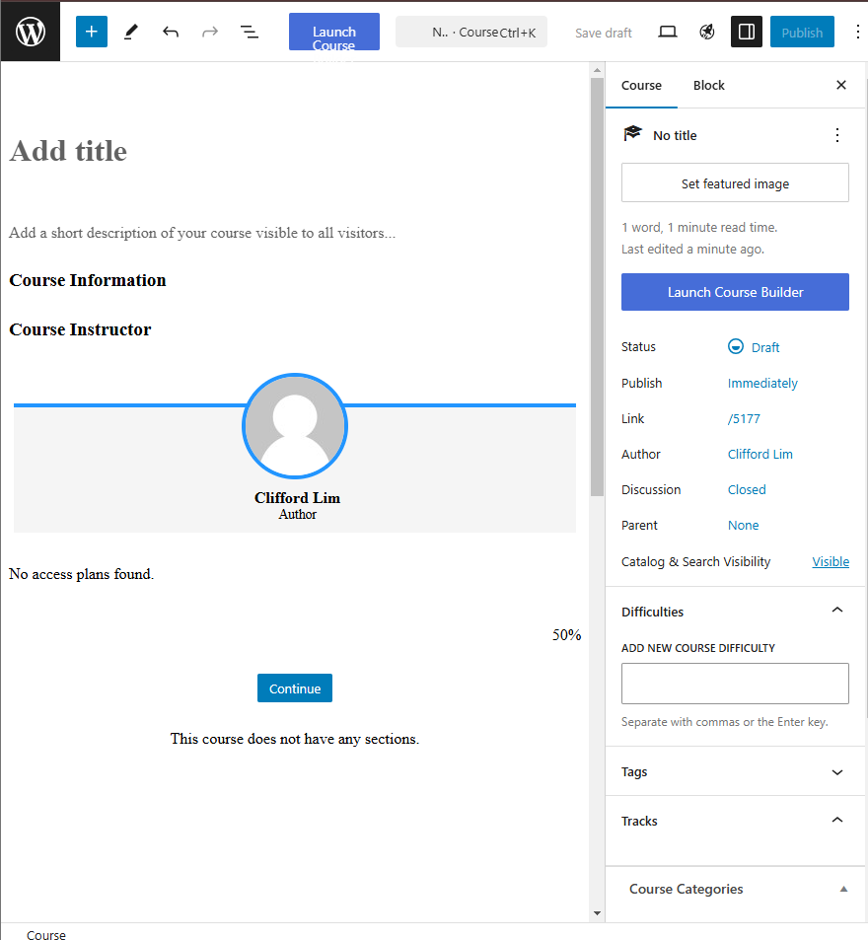Click the Continue button

tap(295, 688)
